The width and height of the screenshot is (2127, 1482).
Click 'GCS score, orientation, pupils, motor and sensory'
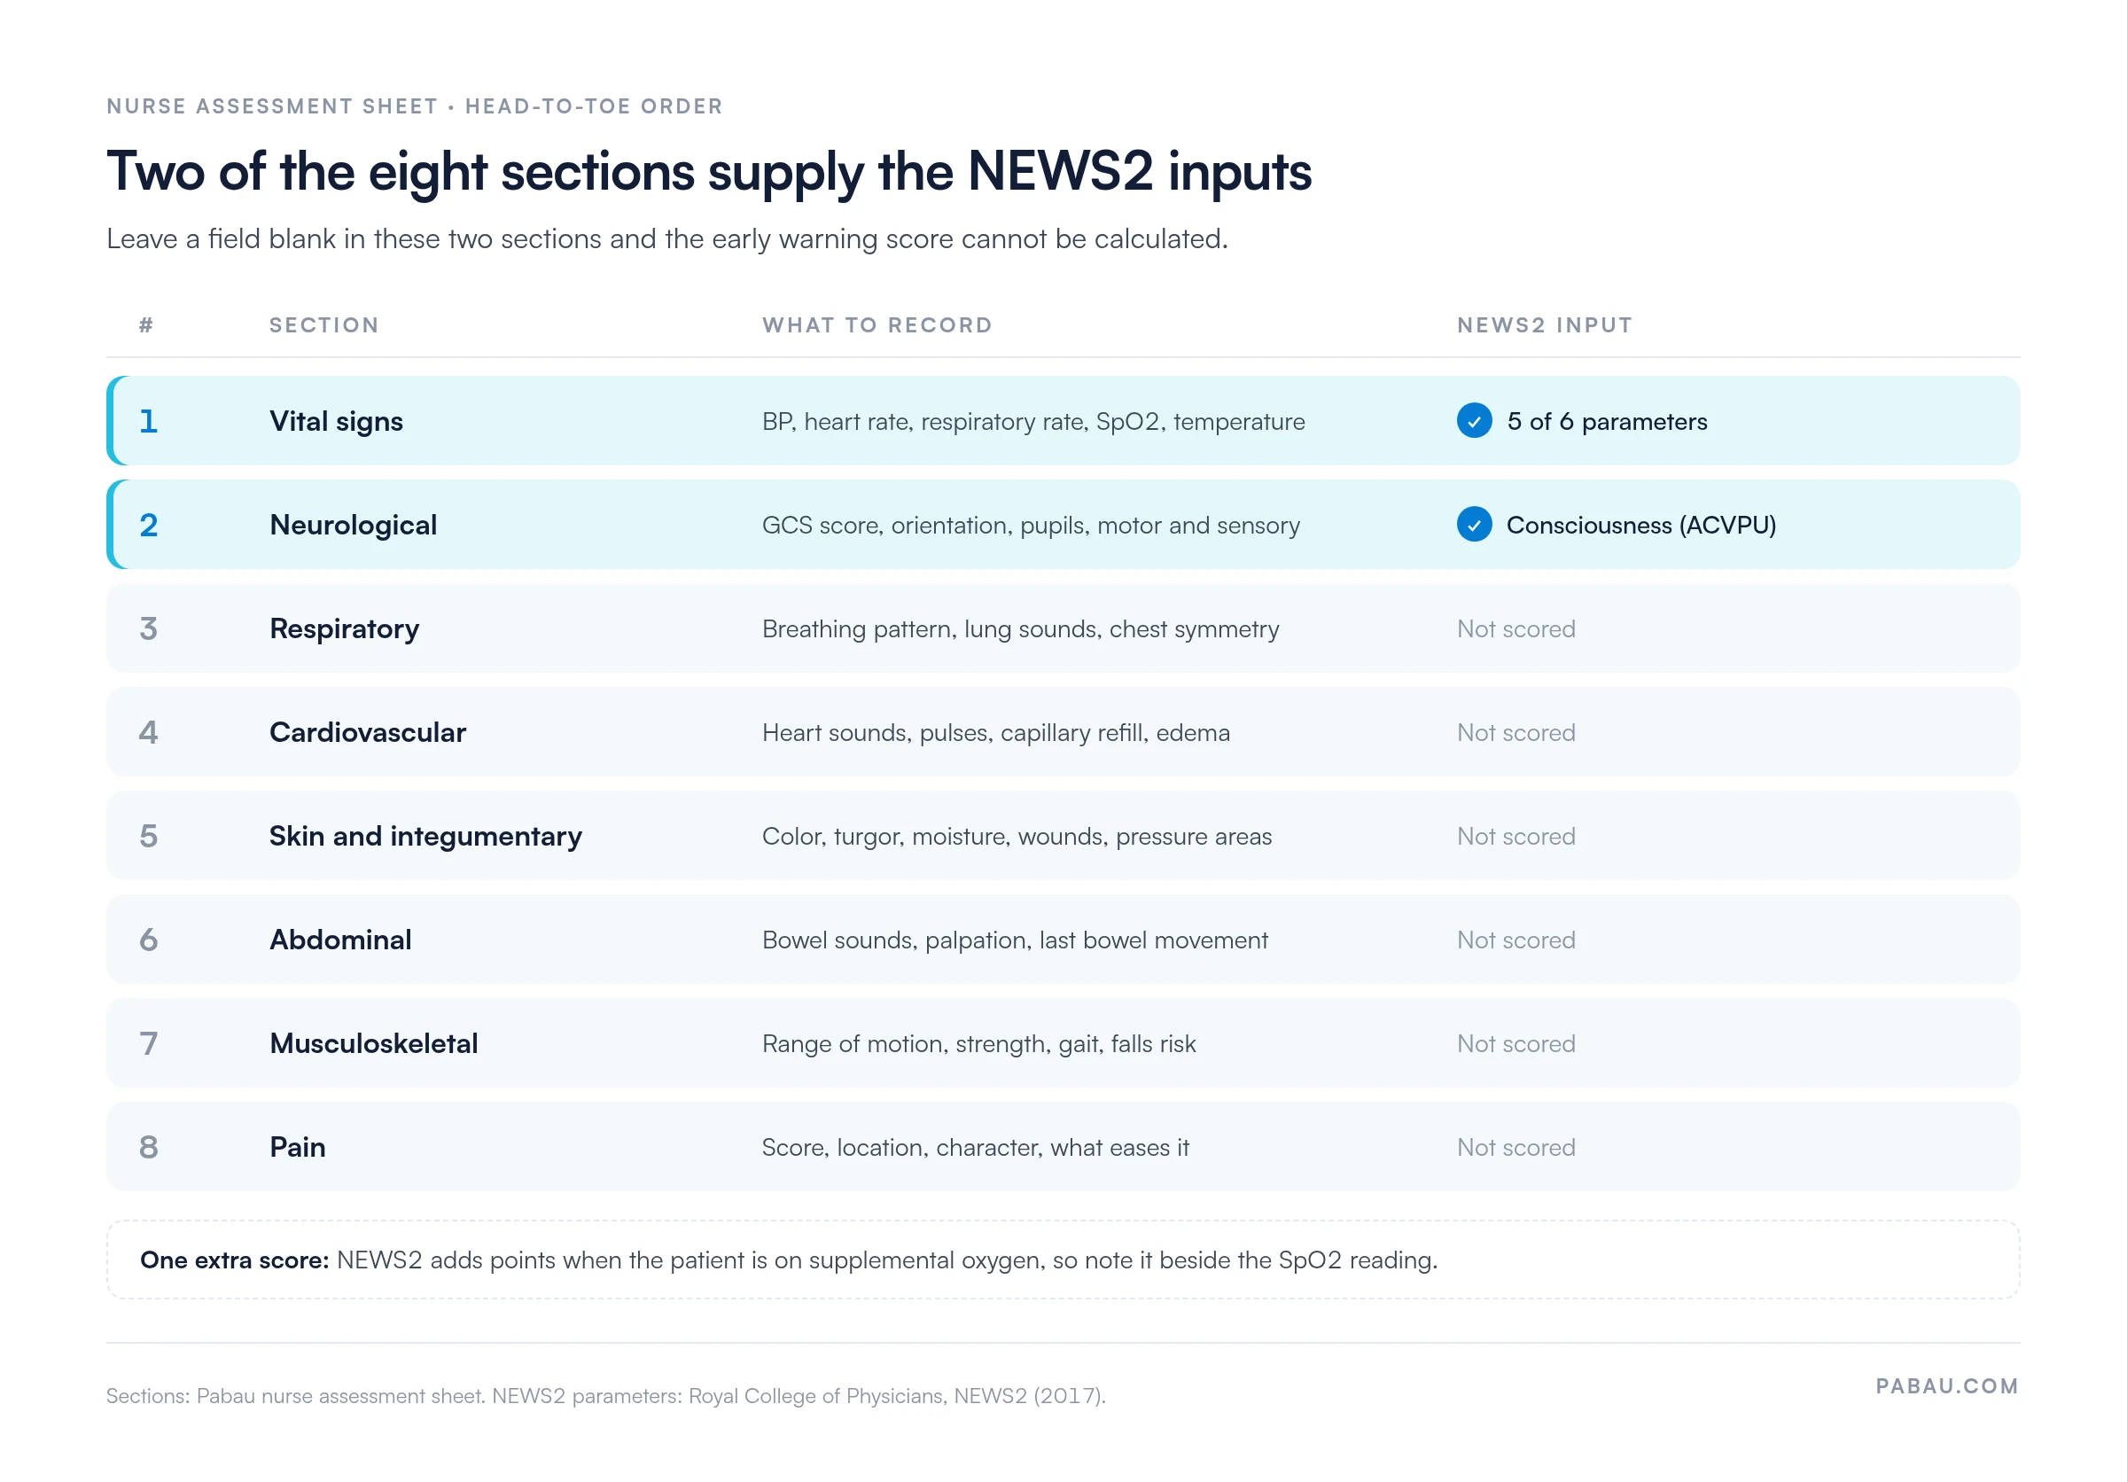pyautogui.click(x=1031, y=526)
